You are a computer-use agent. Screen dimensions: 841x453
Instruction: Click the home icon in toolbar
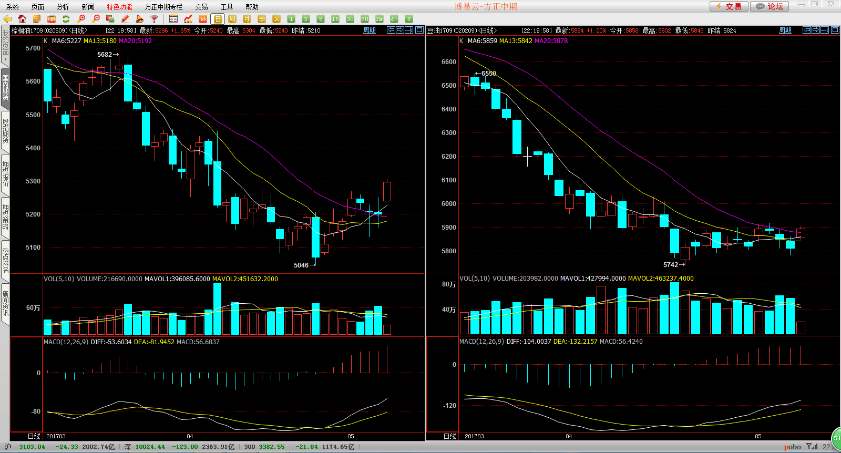22,19
